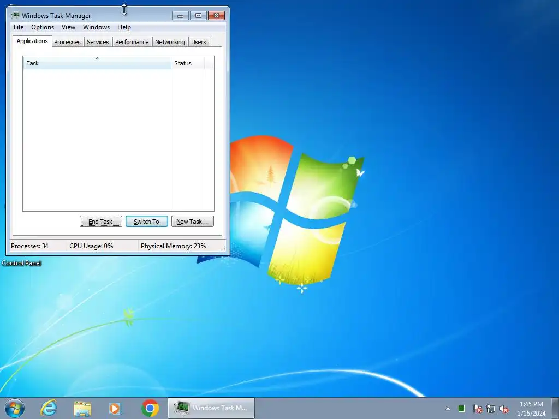Viewport: 559px width, 419px height.
Task: Open Windows Explorer from the taskbar
Action: pyautogui.click(x=82, y=408)
